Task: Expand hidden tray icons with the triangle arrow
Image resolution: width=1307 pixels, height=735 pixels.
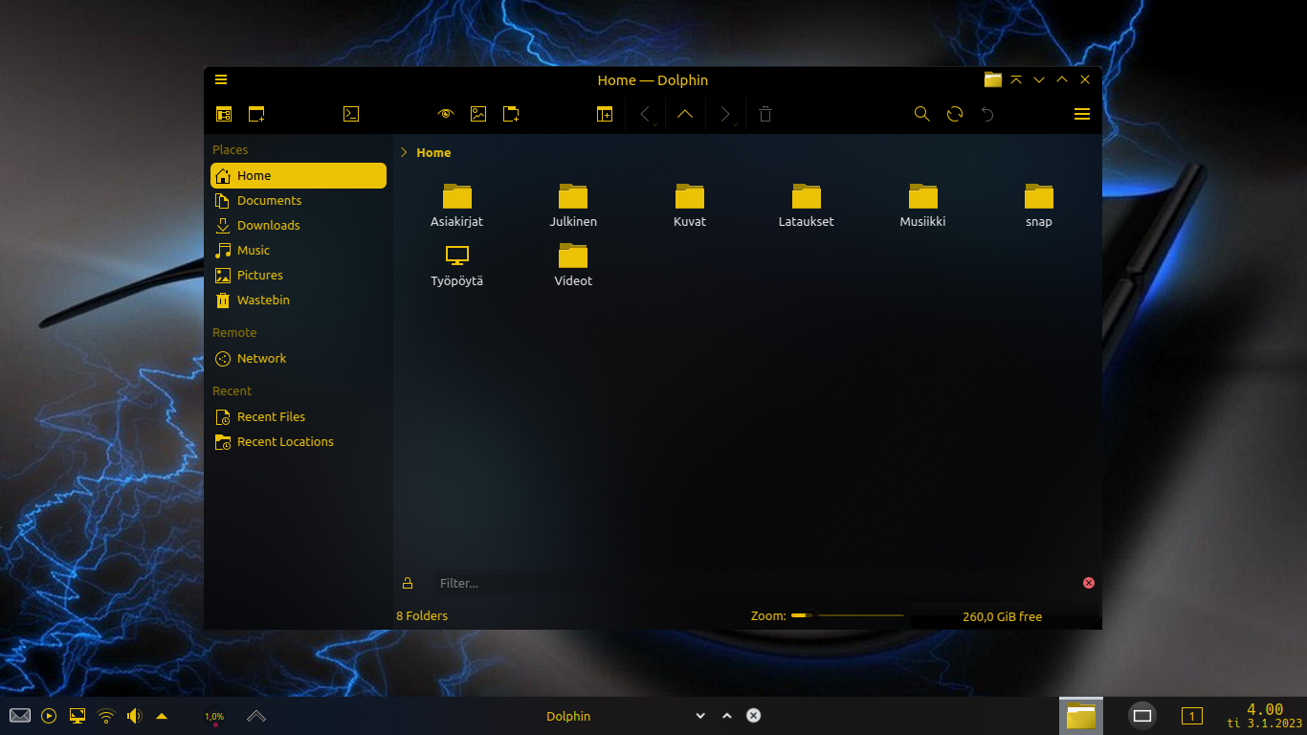Action: (x=162, y=716)
